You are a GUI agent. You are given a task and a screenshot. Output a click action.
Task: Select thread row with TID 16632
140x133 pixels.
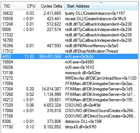point(70,13)
